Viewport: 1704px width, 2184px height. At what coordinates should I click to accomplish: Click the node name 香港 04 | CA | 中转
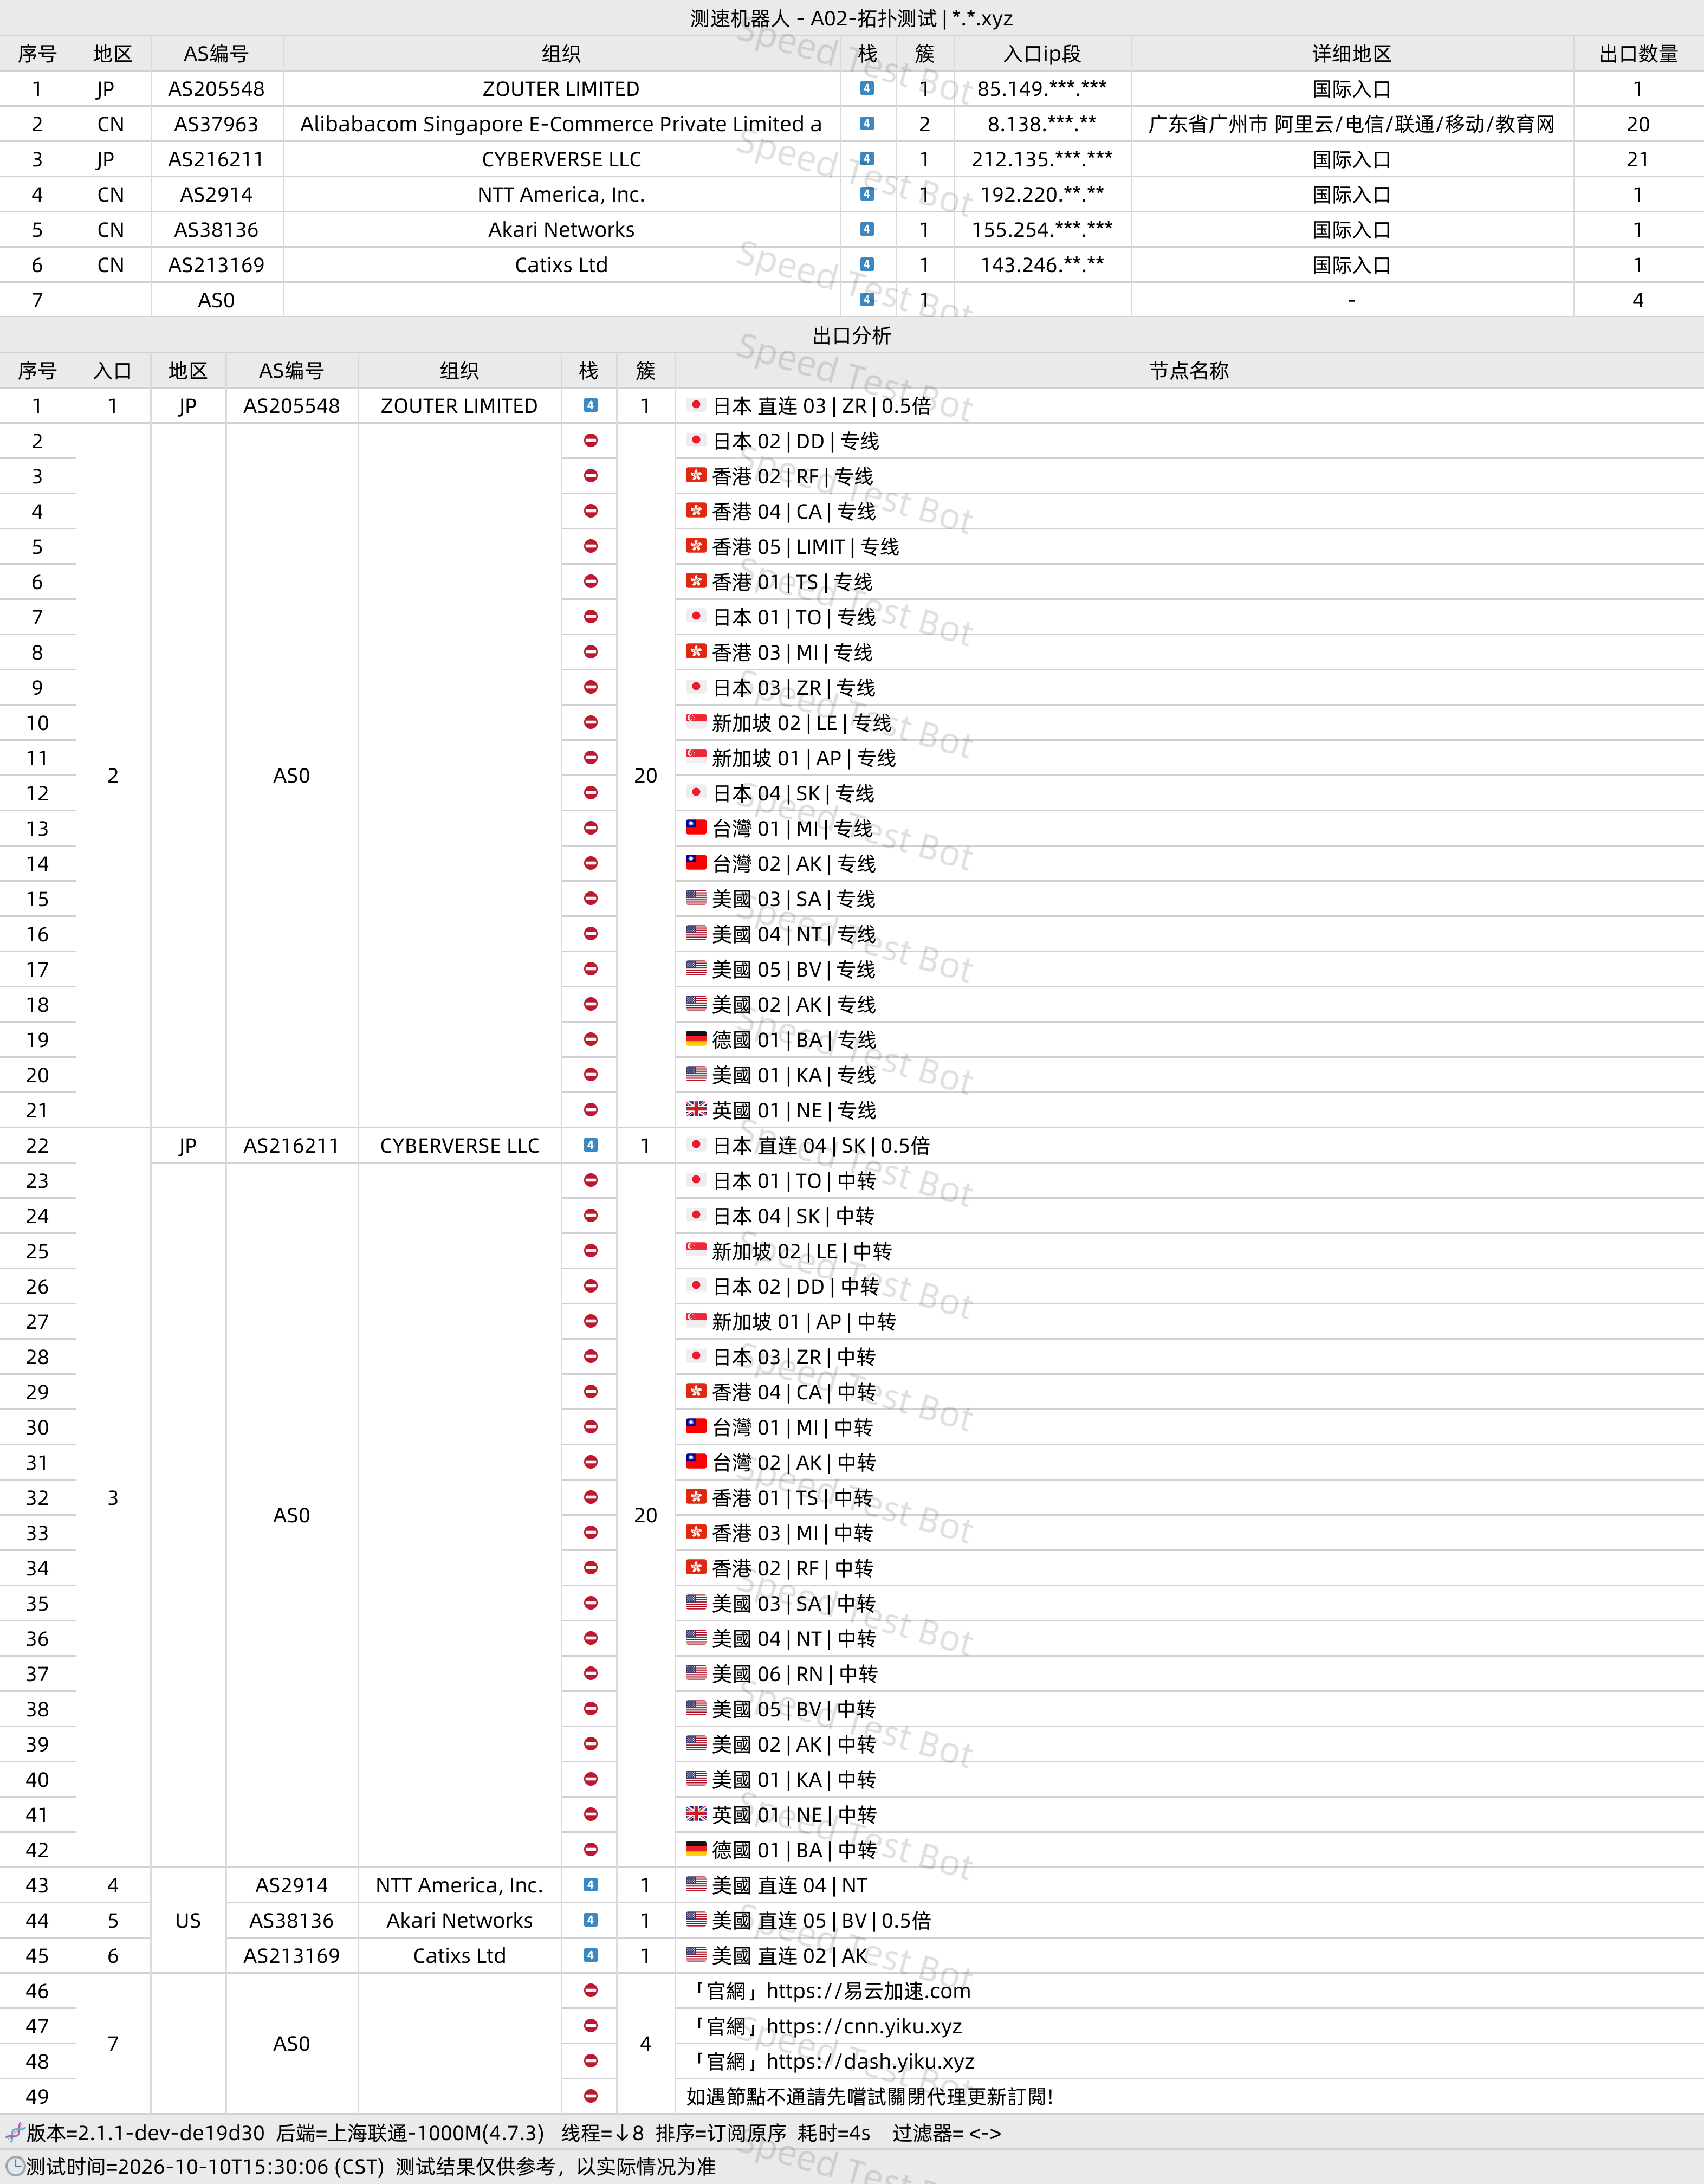pyautogui.click(x=793, y=1392)
